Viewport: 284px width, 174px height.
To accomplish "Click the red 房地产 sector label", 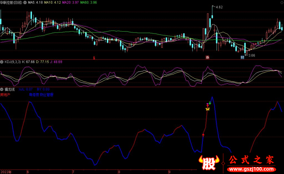I will pyautogui.click(x=5, y=94).
